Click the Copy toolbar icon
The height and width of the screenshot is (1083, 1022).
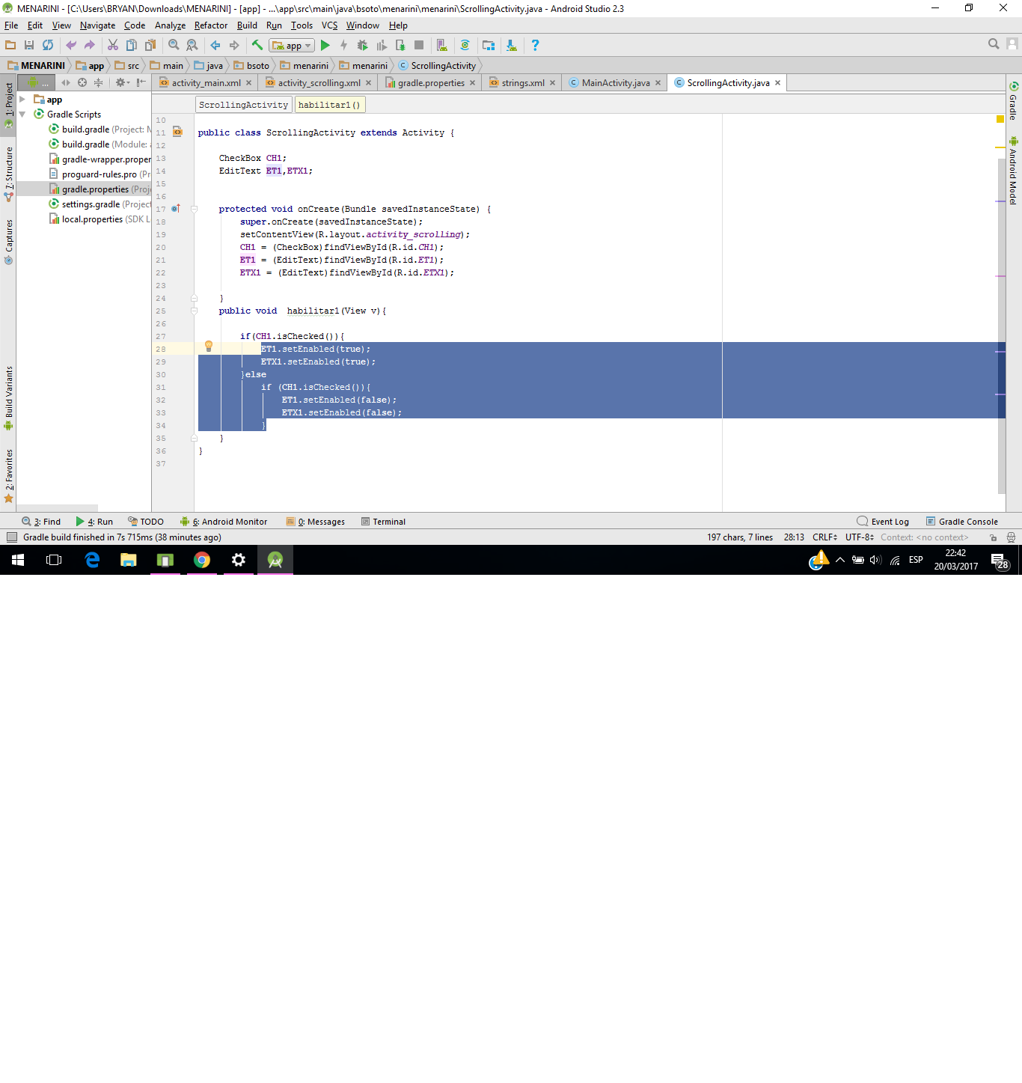tap(132, 46)
